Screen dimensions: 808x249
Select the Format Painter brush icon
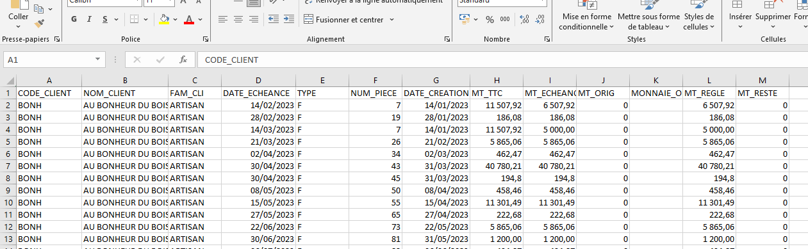pyautogui.click(x=40, y=22)
